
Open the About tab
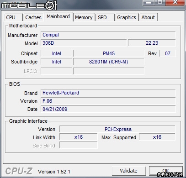[x=148, y=17]
